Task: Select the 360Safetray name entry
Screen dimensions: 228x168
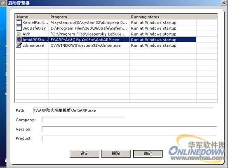Action: 34,28
